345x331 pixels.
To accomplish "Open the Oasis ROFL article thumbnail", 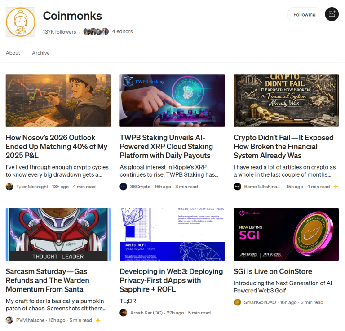I will (172, 235).
